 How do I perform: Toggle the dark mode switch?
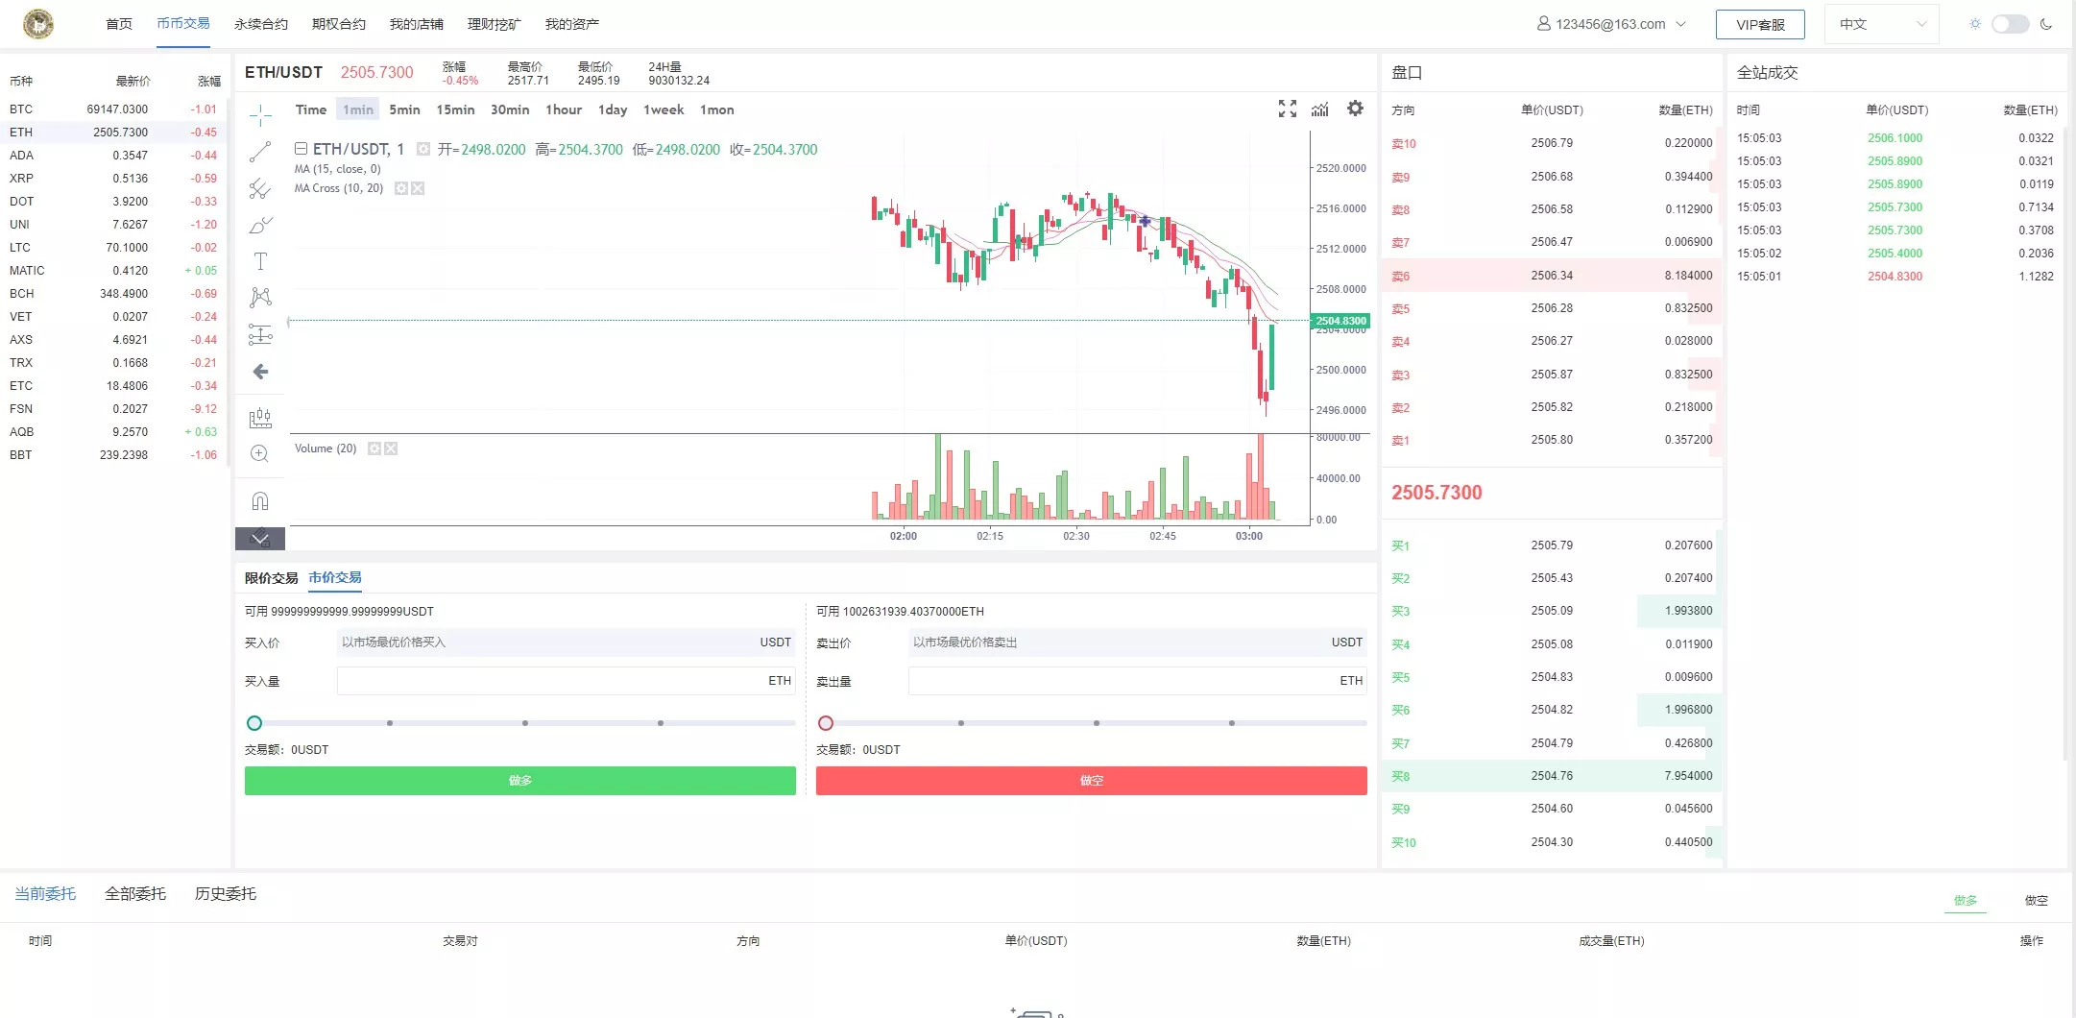2010,24
